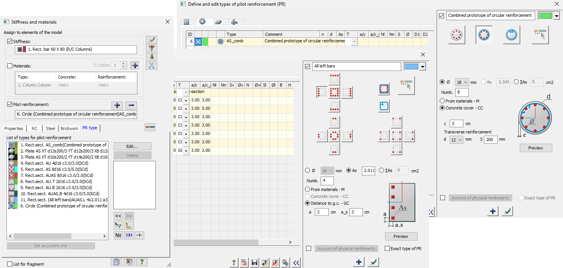Switch to the Steel tab
Viewport: 563px width, 268px height.
tap(50, 128)
